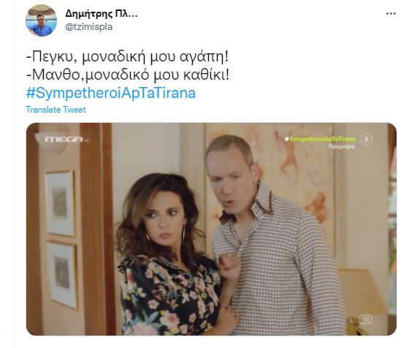Click the lower framed picture on the wall
406x348 pixels.
pyautogui.click(x=62, y=275)
